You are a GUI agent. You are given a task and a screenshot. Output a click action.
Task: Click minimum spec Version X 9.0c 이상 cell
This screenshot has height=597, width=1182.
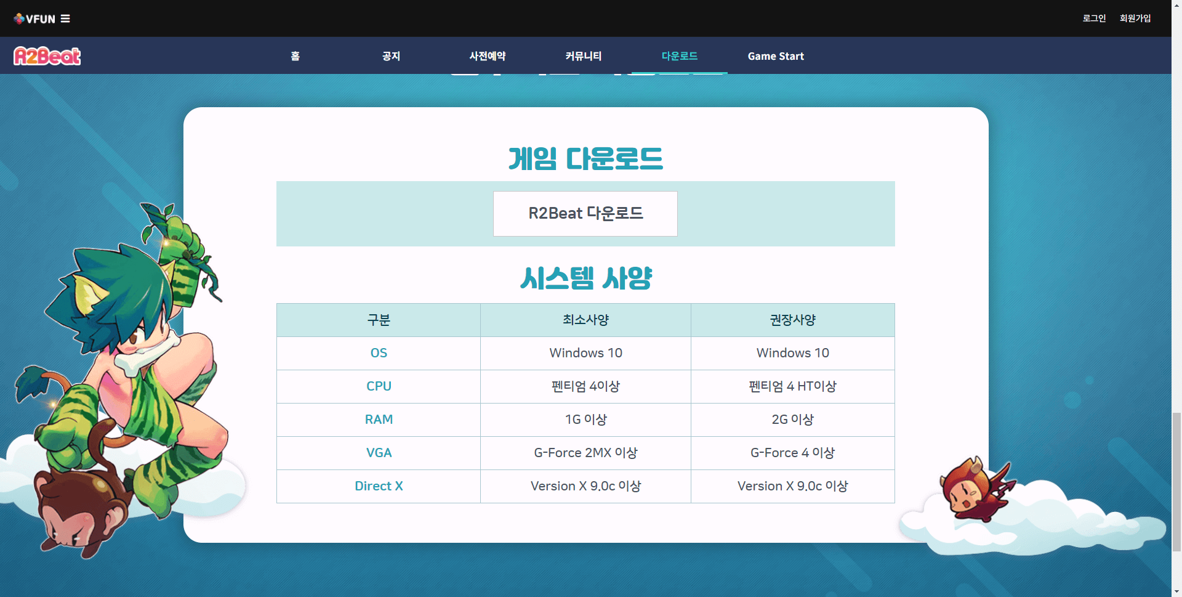585,486
